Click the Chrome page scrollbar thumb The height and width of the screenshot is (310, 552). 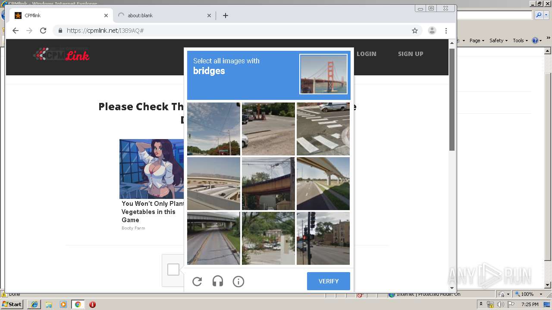coord(452,99)
